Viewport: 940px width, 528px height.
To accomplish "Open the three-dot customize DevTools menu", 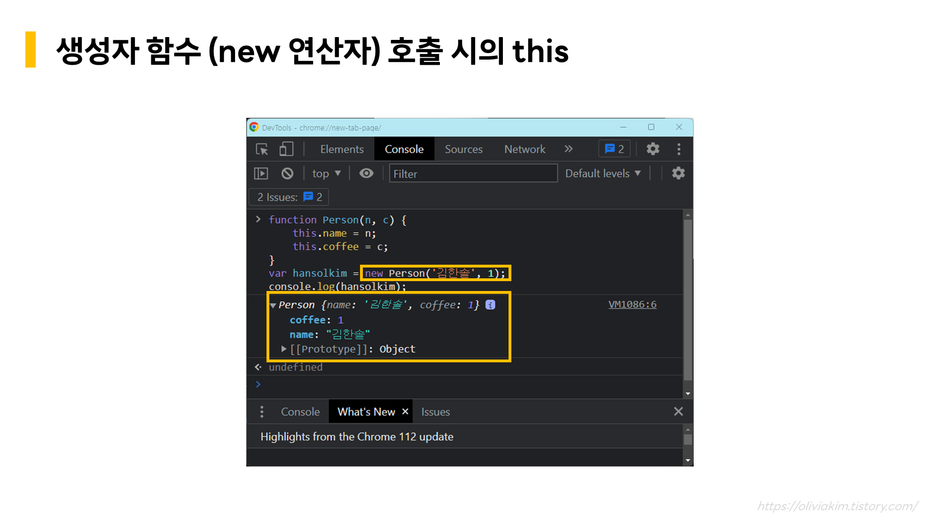I will tap(679, 149).
